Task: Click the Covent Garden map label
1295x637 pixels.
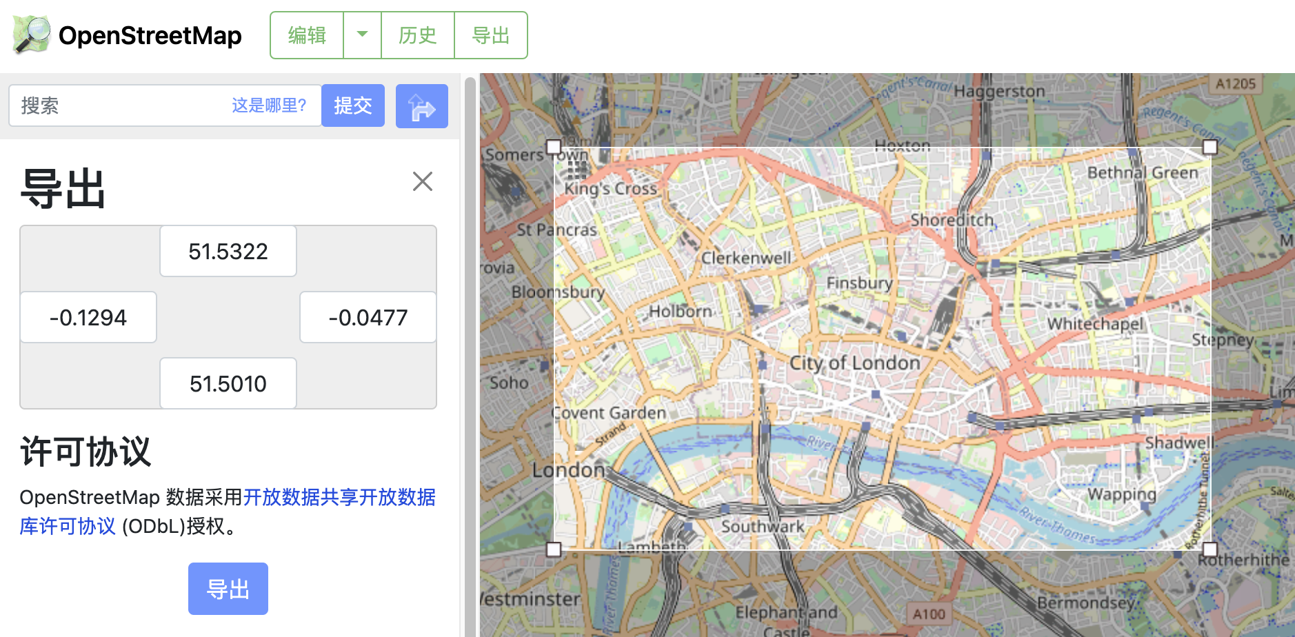Action: [x=610, y=413]
